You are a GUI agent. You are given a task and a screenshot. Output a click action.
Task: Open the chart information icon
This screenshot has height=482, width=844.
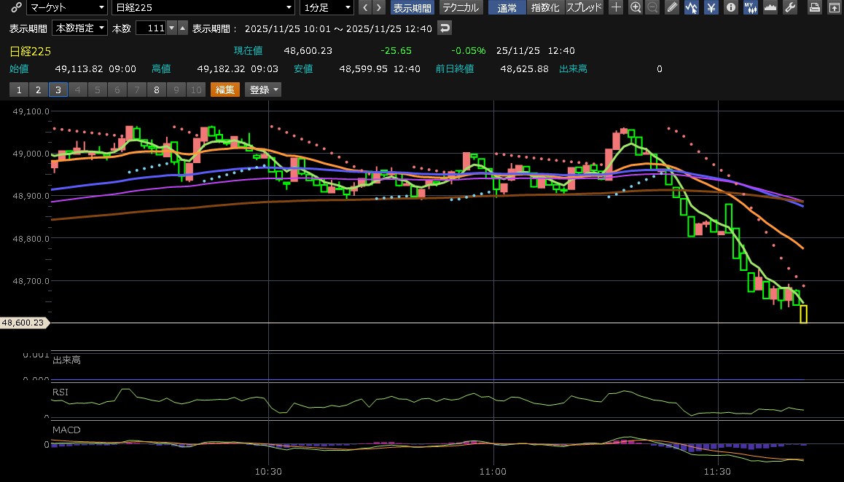[x=730, y=8]
